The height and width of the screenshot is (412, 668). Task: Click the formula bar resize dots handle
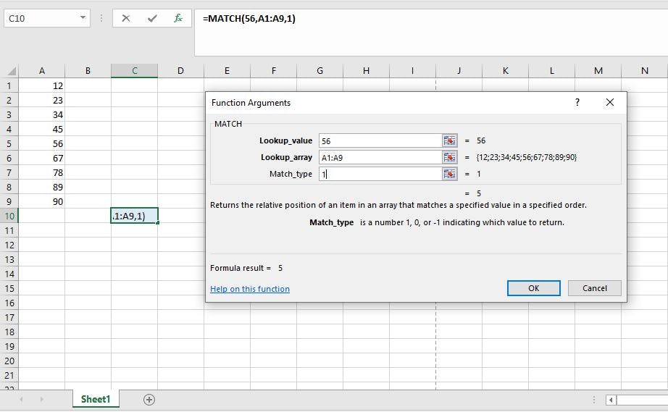[x=101, y=18]
